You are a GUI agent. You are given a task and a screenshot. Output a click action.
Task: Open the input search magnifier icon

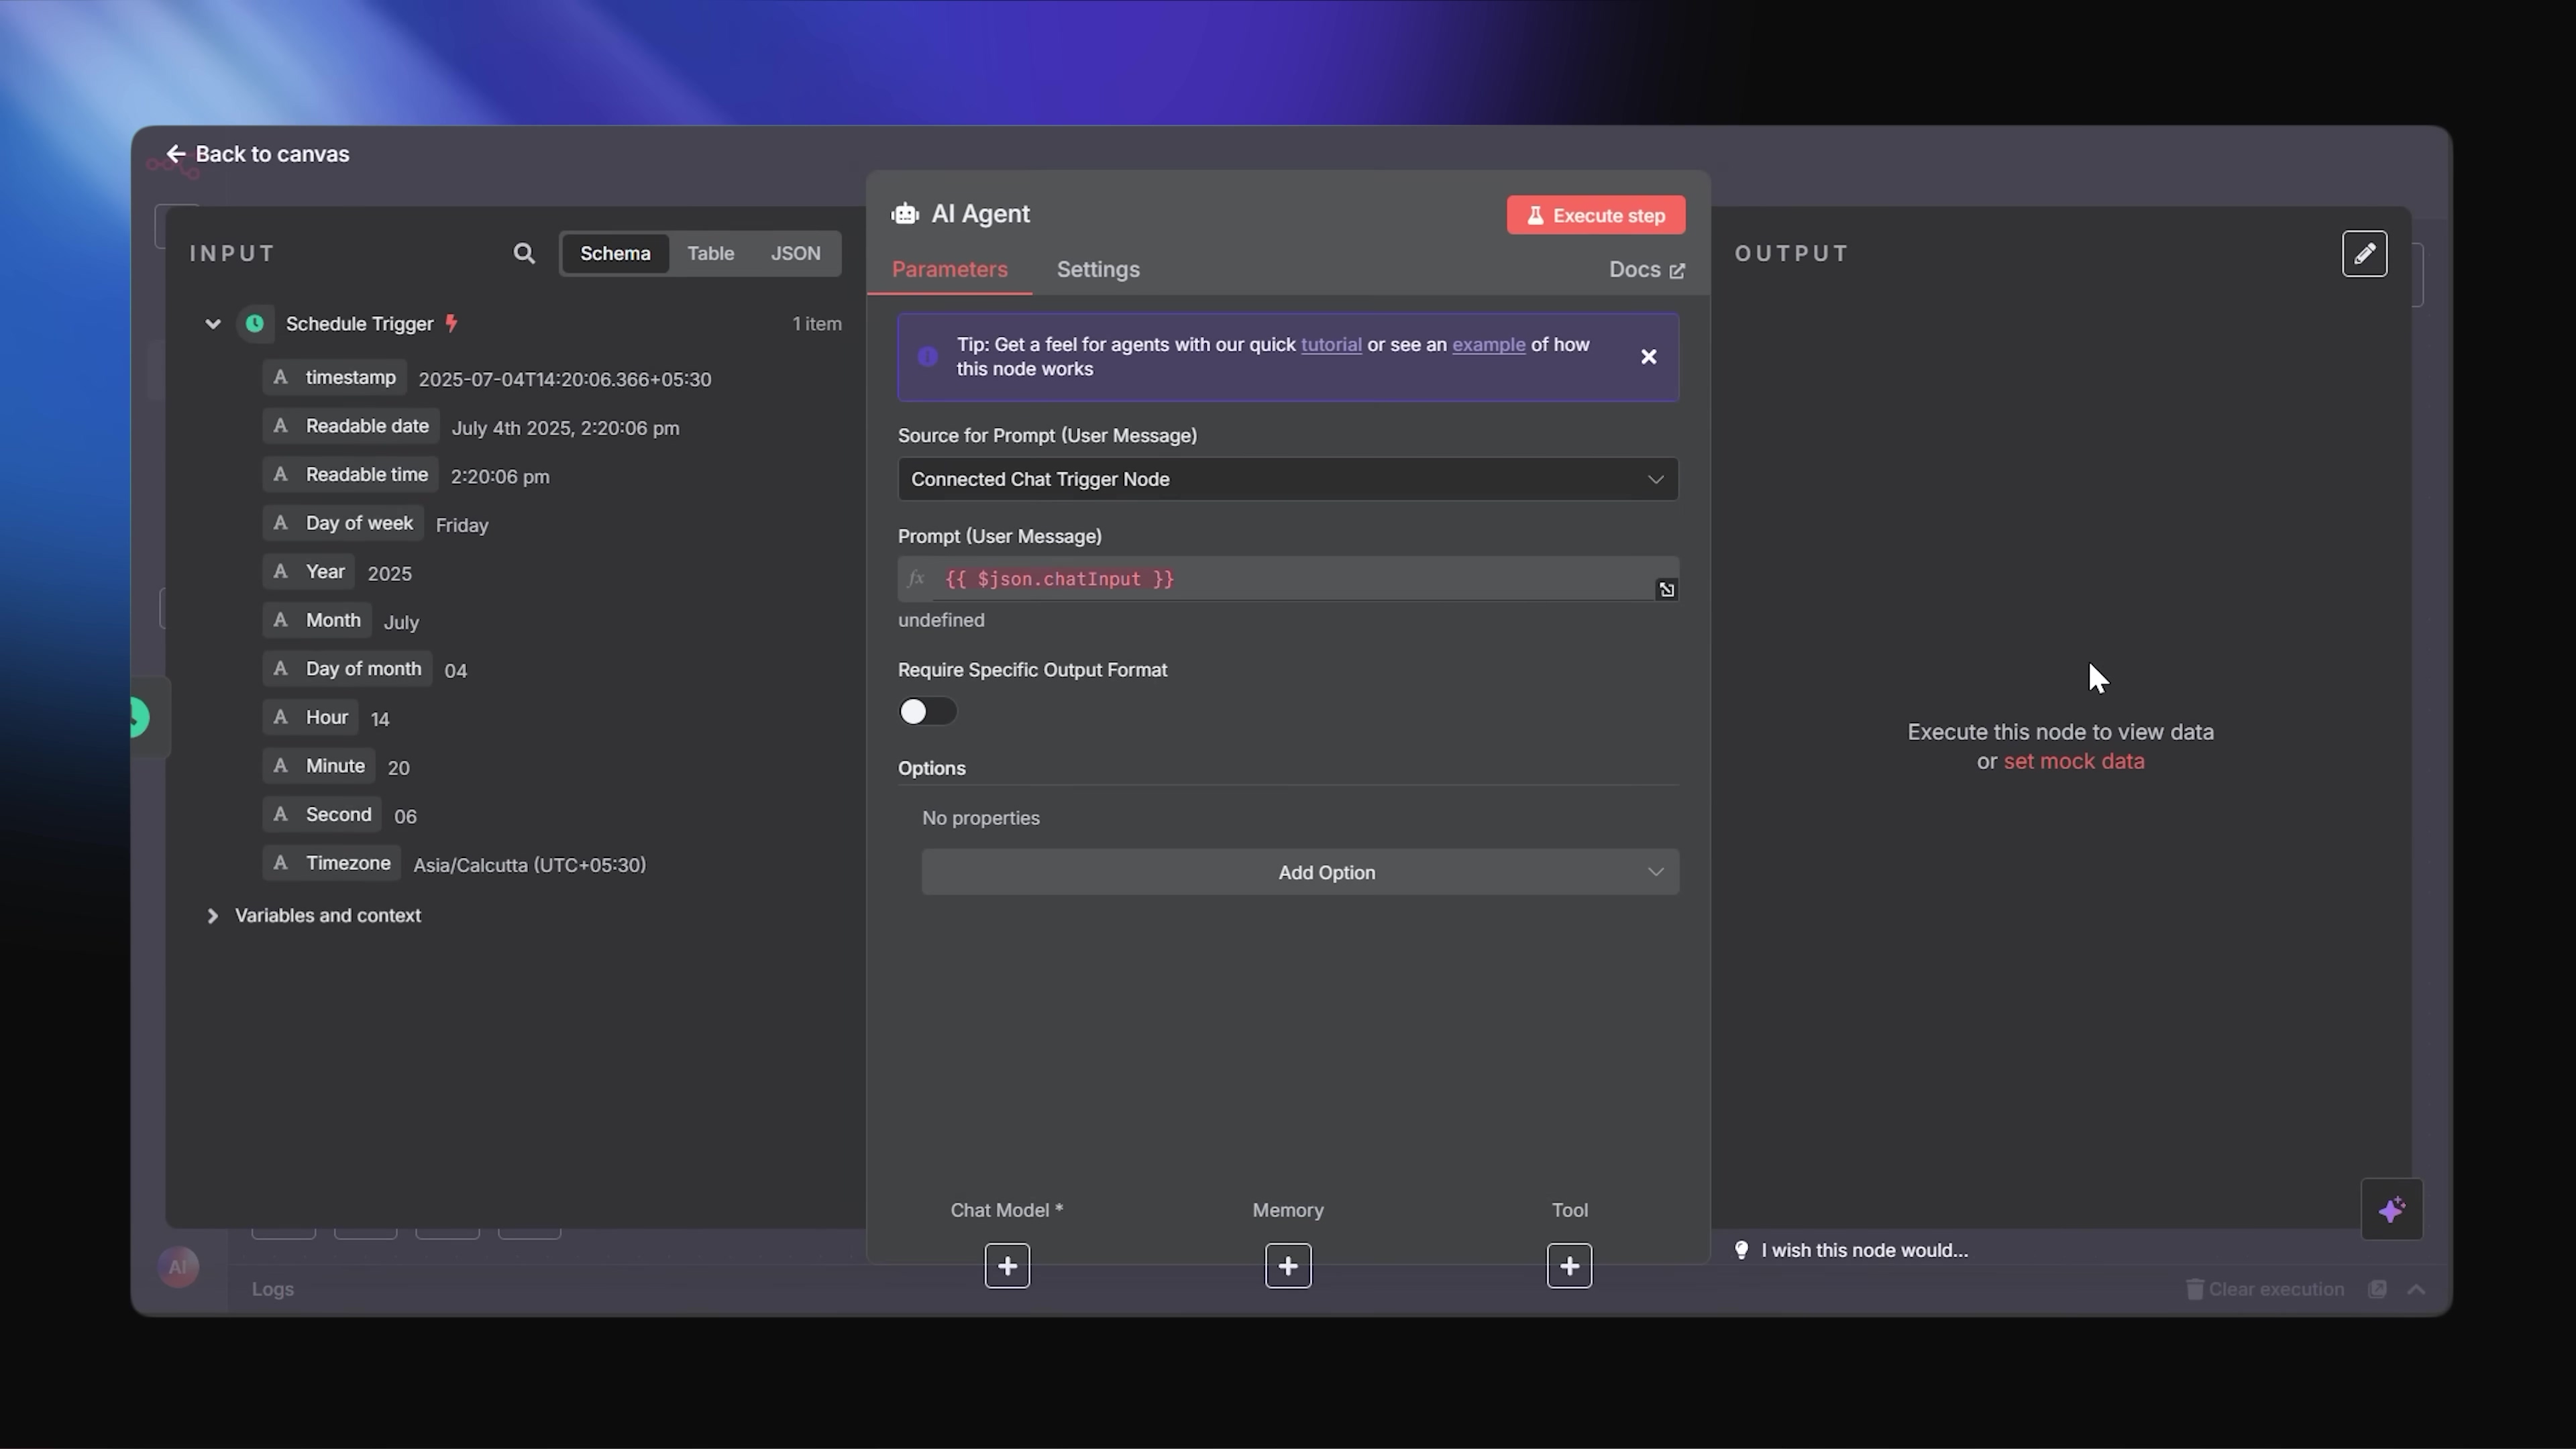[x=524, y=254]
